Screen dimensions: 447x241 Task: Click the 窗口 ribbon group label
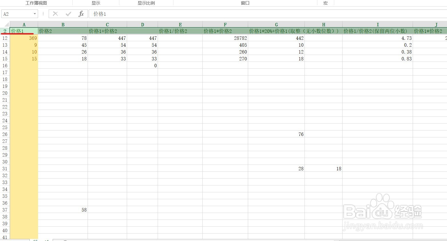point(245,3)
